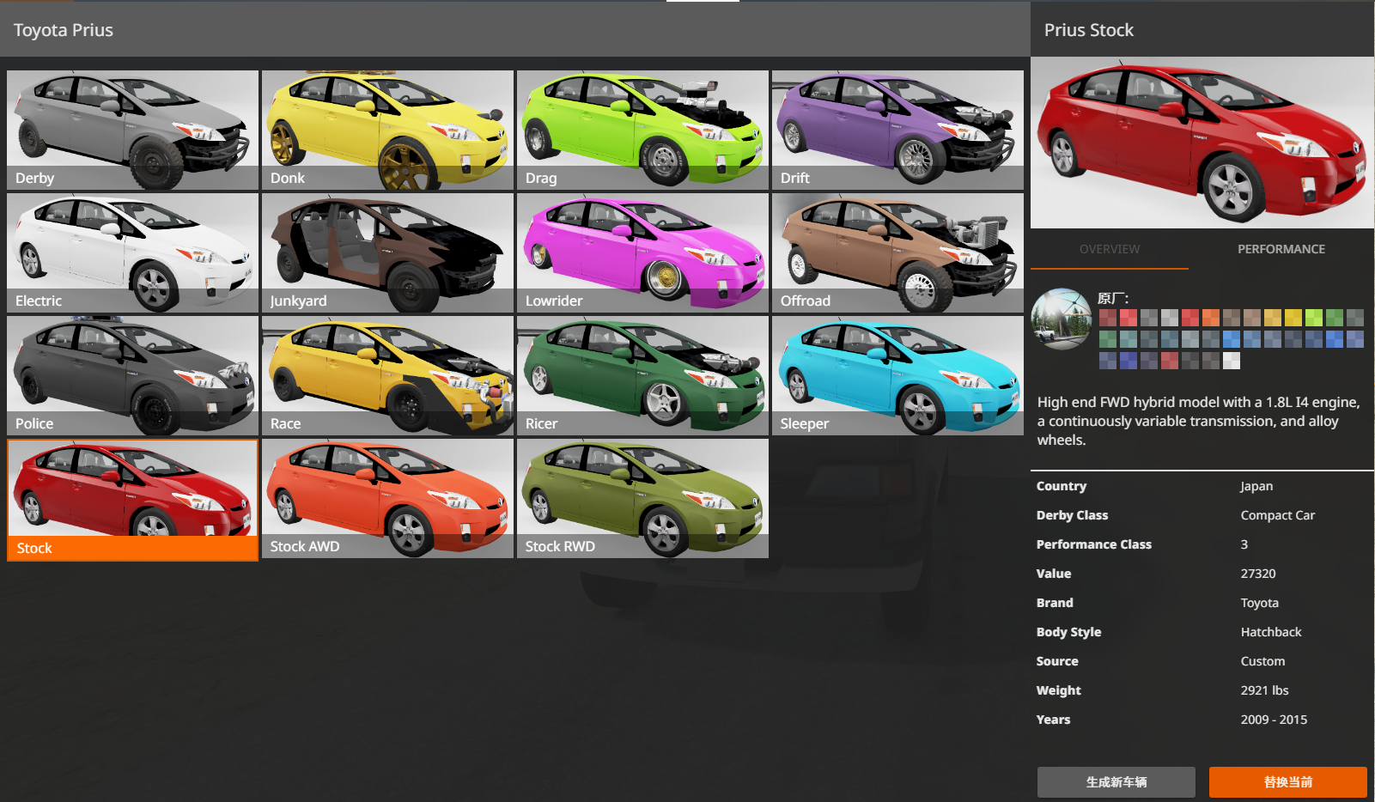Pick the lime green factory paint swatch

coord(1314,318)
